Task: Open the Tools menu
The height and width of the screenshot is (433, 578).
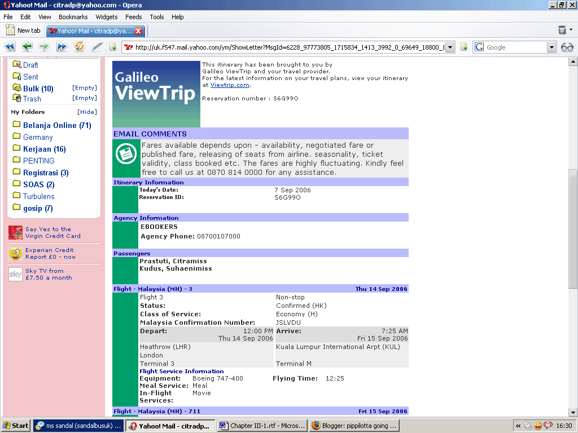Action: (157, 17)
